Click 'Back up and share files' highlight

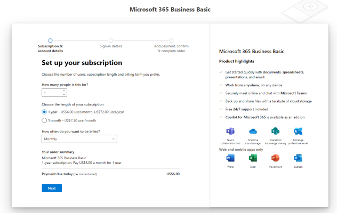pos(268,101)
